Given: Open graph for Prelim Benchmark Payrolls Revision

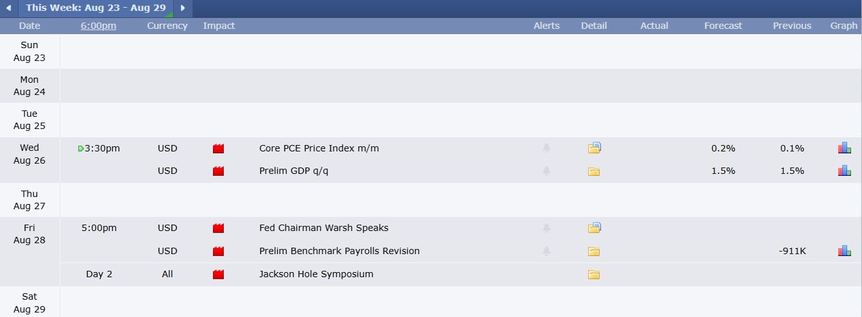Looking at the screenshot, I should coord(844,251).
